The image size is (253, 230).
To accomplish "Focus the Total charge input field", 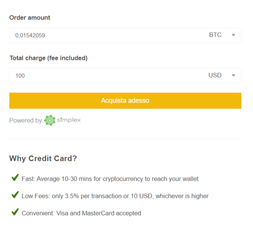I will pyautogui.click(x=105, y=76).
